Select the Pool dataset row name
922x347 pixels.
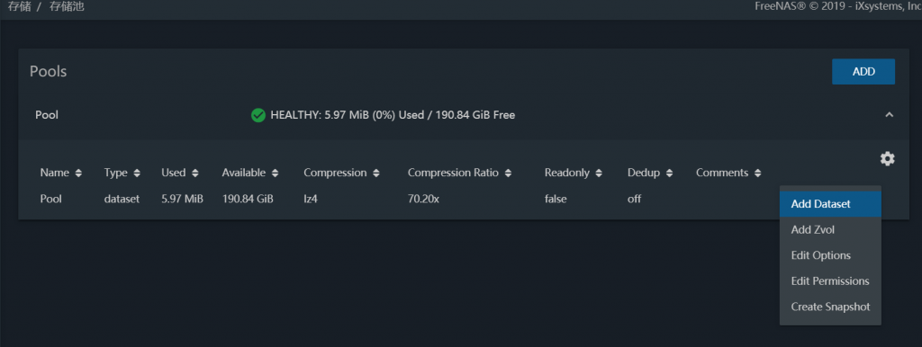click(x=50, y=199)
